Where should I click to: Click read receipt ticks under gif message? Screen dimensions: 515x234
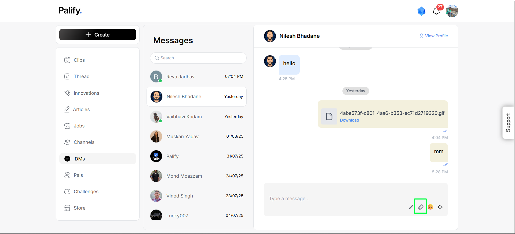coord(445,130)
